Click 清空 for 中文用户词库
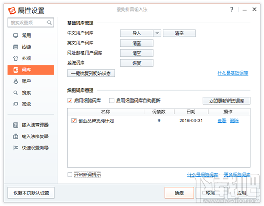Screen dimensions: 264x206 pos(179,33)
